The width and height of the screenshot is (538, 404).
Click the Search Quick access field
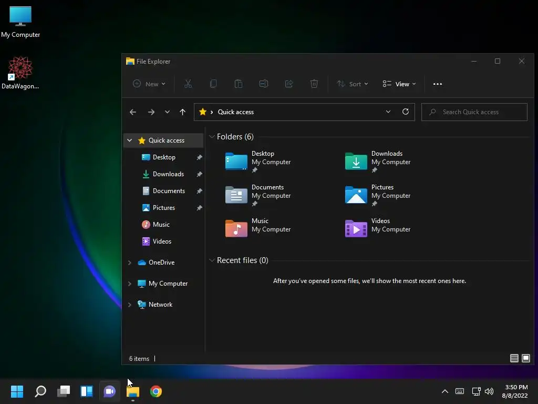(x=474, y=112)
